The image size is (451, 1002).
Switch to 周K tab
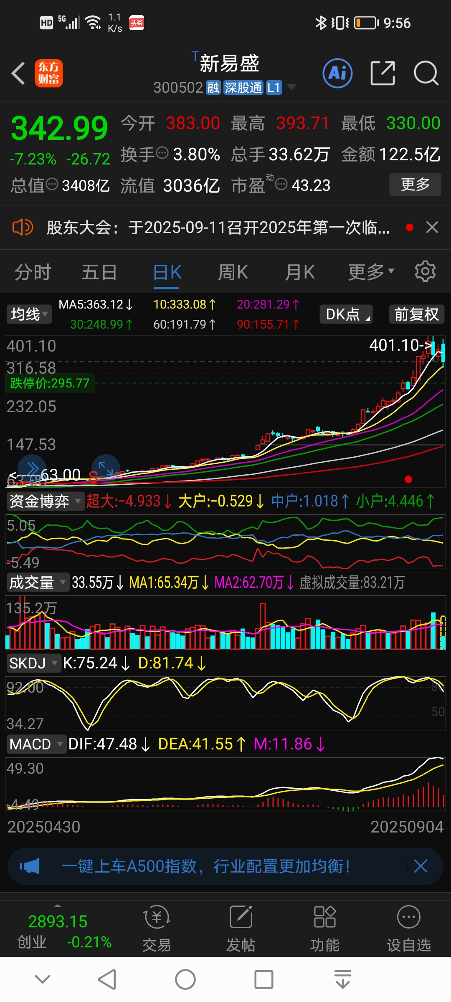(233, 272)
